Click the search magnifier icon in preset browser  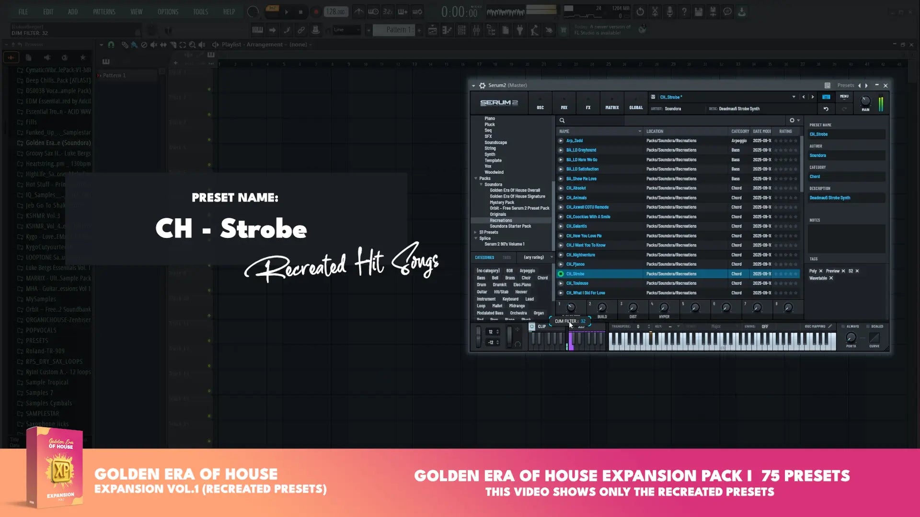pyautogui.click(x=562, y=121)
